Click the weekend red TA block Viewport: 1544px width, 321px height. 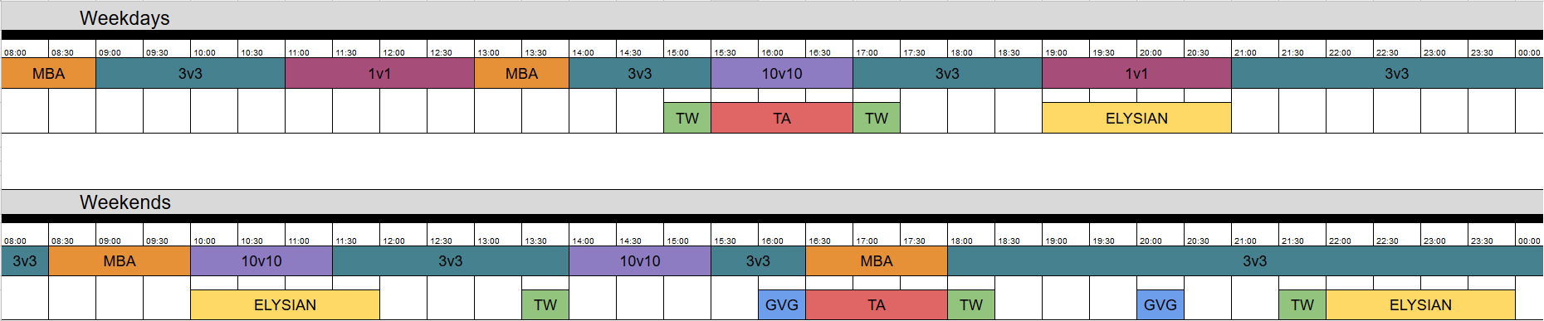pos(877,304)
